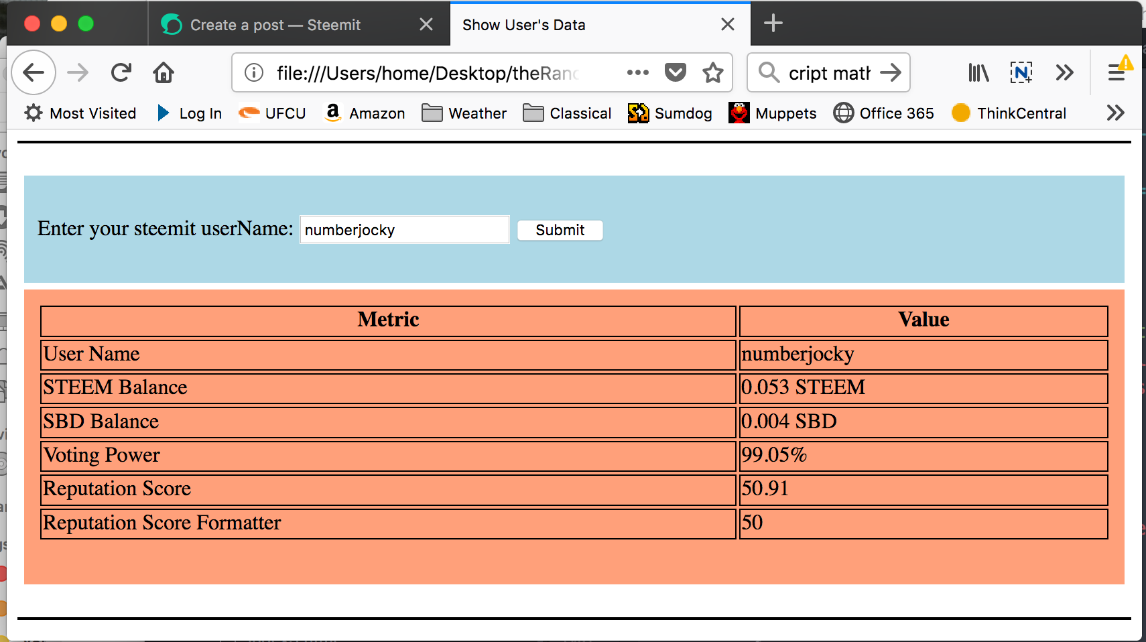Viewport: 1146px width, 642px height.
Task: Open the Firefox hamburger menu
Action: 1117,72
